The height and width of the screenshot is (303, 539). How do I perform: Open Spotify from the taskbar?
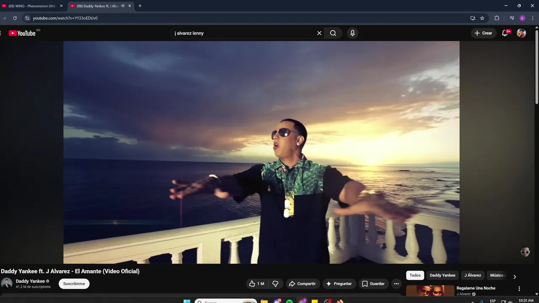289,301
